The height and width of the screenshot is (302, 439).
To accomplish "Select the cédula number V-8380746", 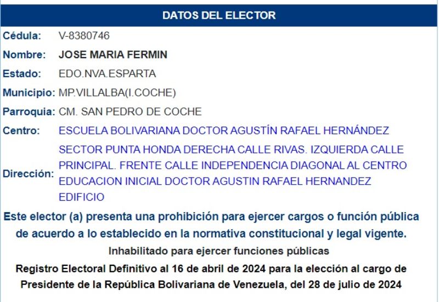I will 84,36.
